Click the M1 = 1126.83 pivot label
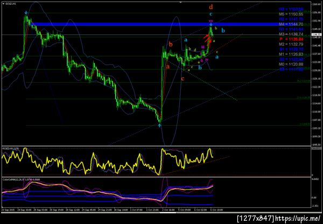The width and height of the screenshot is (323, 224). [x=291, y=54]
